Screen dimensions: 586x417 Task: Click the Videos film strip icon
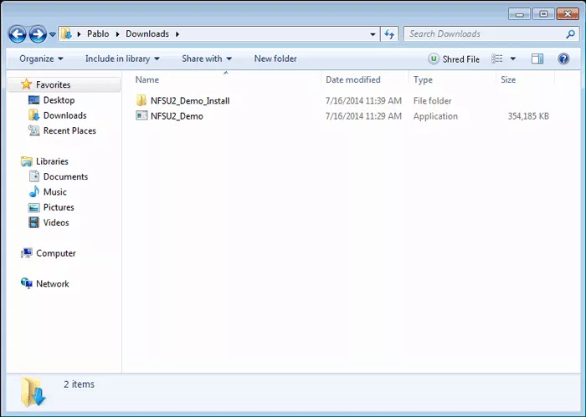tap(33, 222)
